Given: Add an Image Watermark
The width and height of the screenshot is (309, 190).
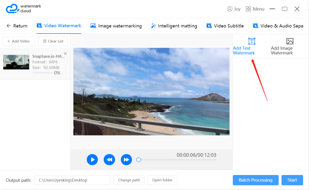Looking at the screenshot, I should coord(290,46).
